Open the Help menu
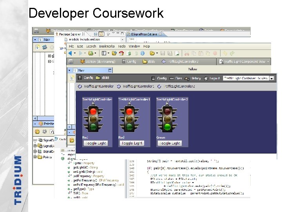 [x=146, y=46]
